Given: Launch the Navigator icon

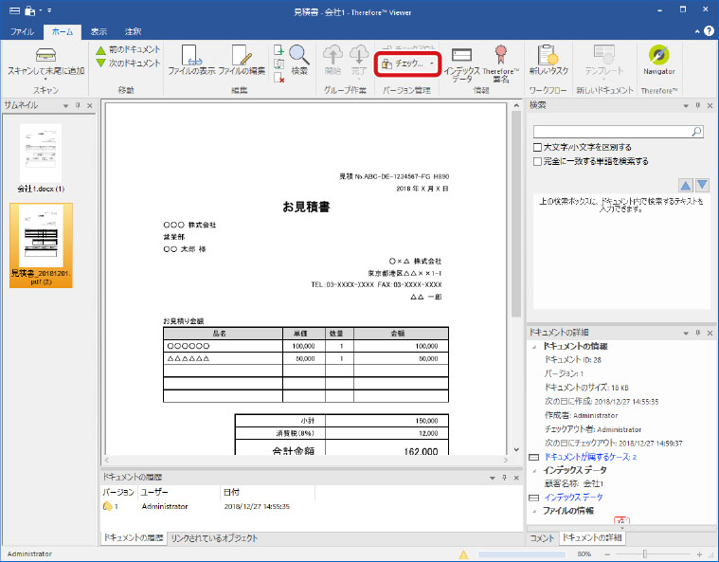Looking at the screenshot, I should click(x=658, y=59).
